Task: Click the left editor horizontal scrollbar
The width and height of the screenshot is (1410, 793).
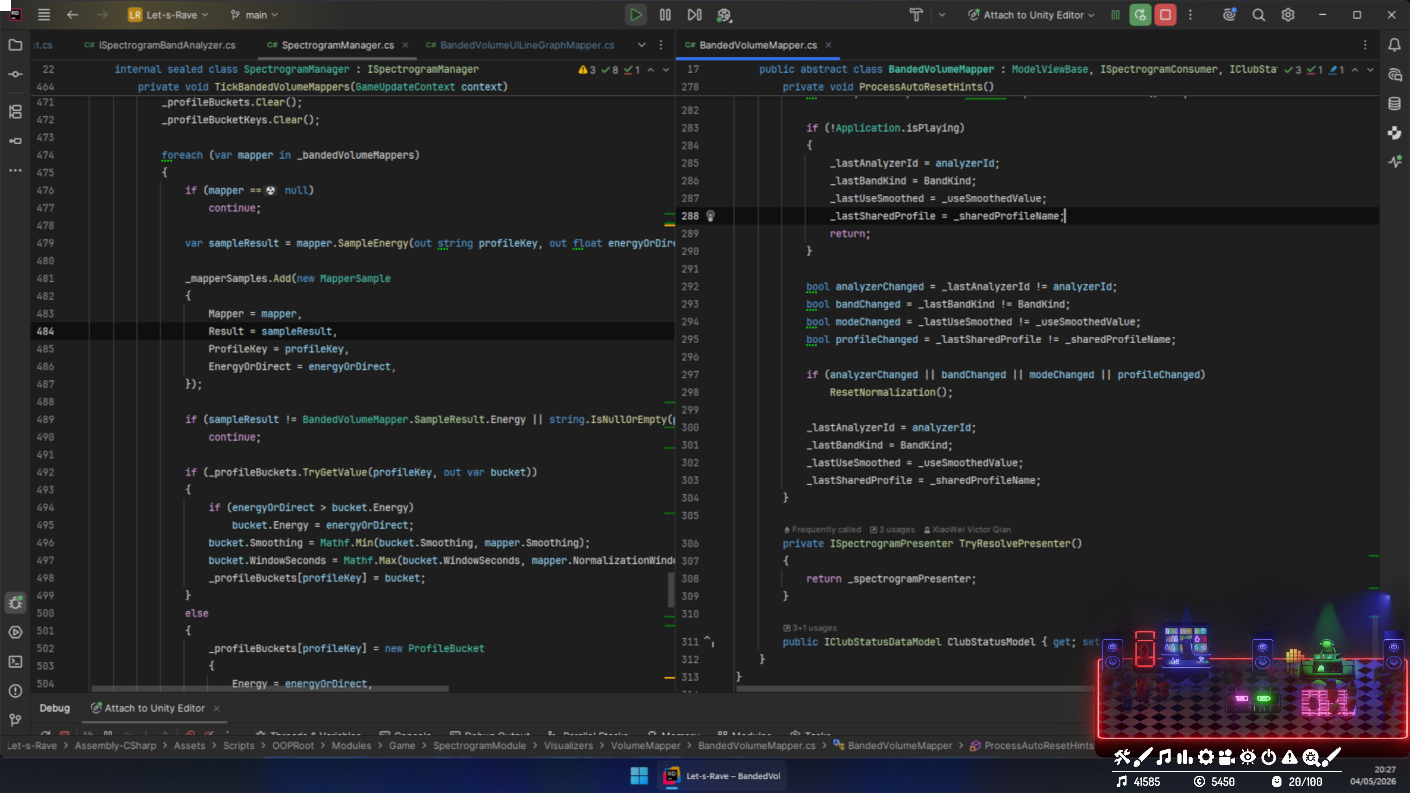Action: click(x=270, y=688)
